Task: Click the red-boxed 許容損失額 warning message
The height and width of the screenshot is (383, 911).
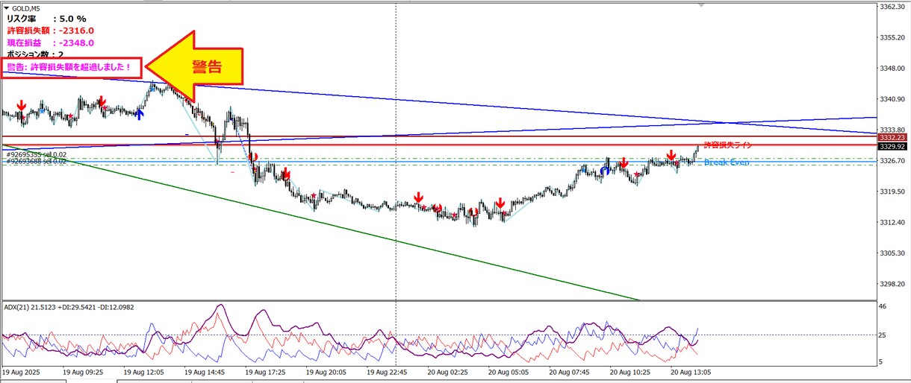Action: [70, 67]
